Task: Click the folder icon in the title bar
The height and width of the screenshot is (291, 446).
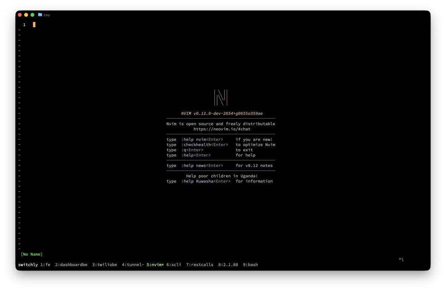Action: click(x=40, y=15)
